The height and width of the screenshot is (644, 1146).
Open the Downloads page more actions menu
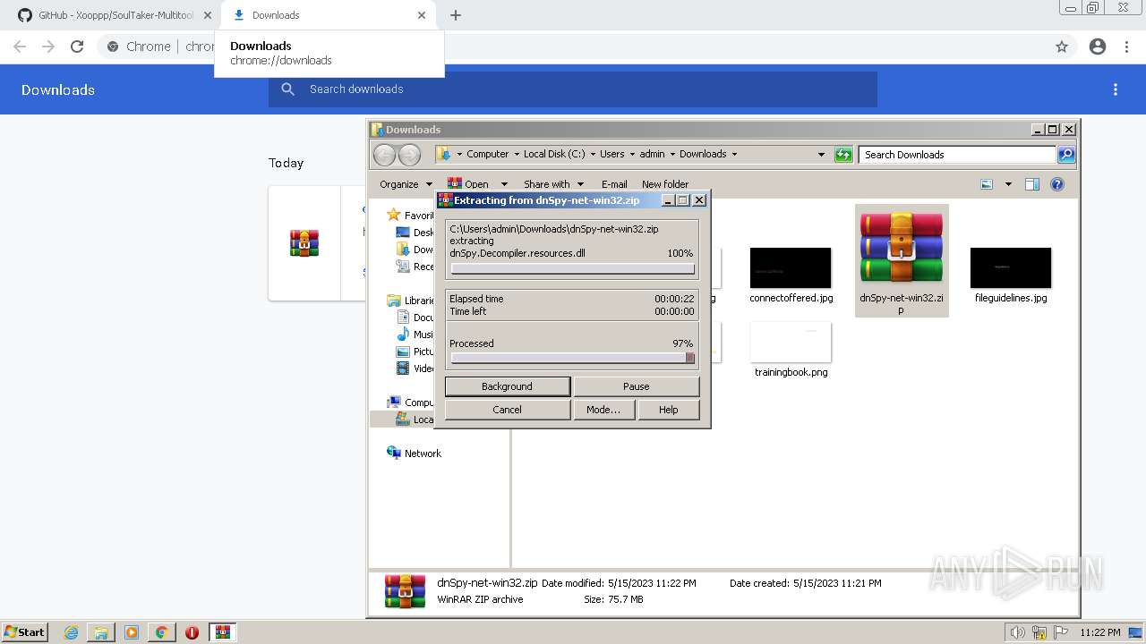[1116, 89]
